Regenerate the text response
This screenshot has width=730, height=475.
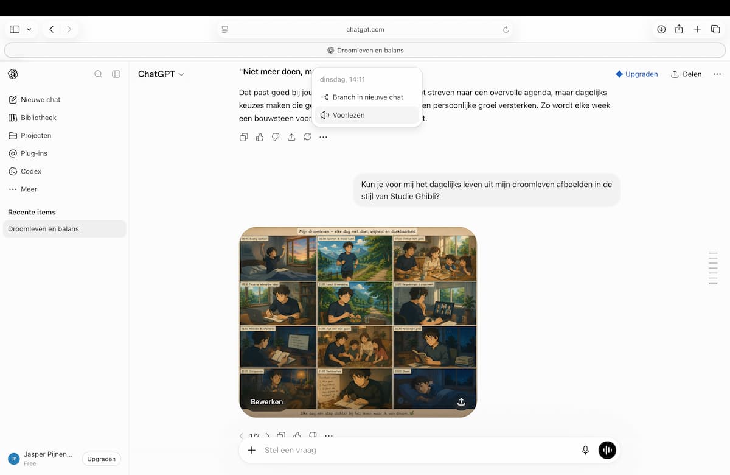click(x=307, y=138)
